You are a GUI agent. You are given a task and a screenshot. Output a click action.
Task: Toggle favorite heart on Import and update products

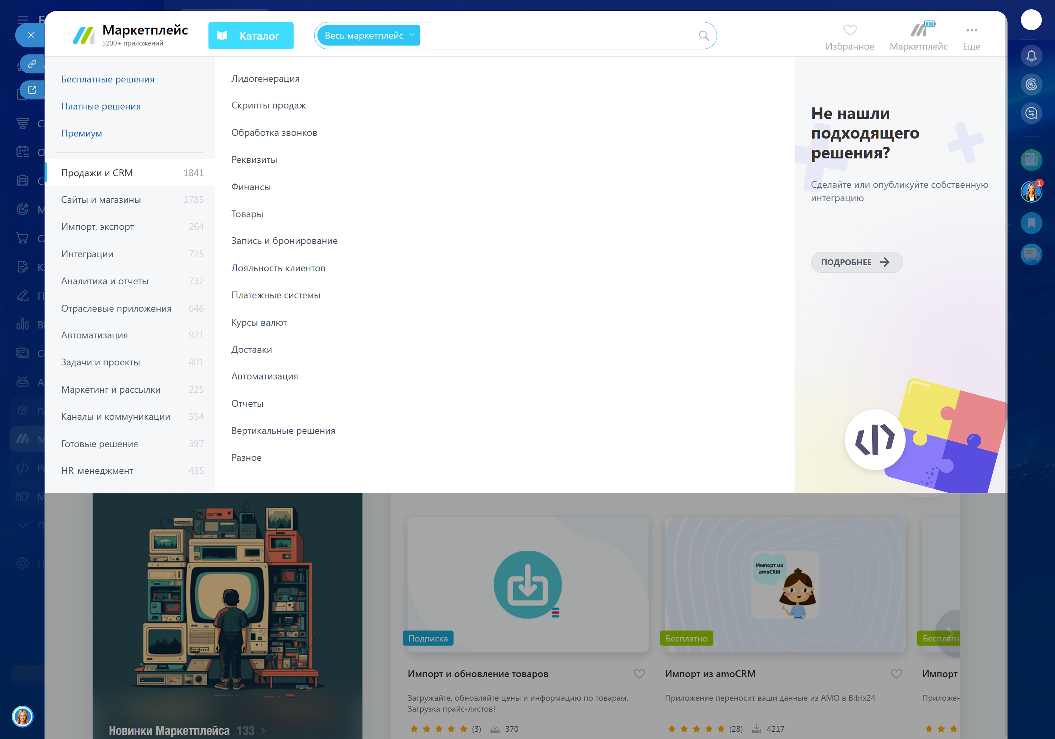point(639,674)
